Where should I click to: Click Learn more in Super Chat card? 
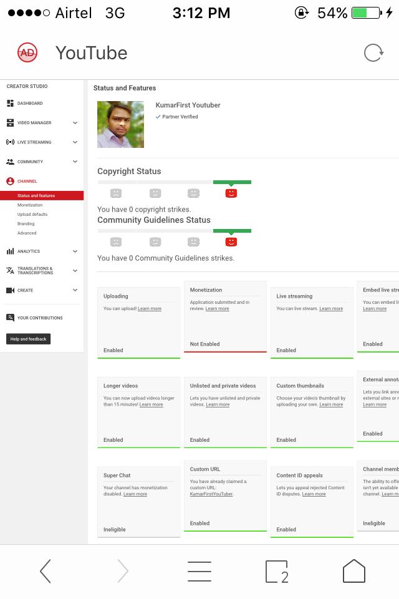coord(135,494)
